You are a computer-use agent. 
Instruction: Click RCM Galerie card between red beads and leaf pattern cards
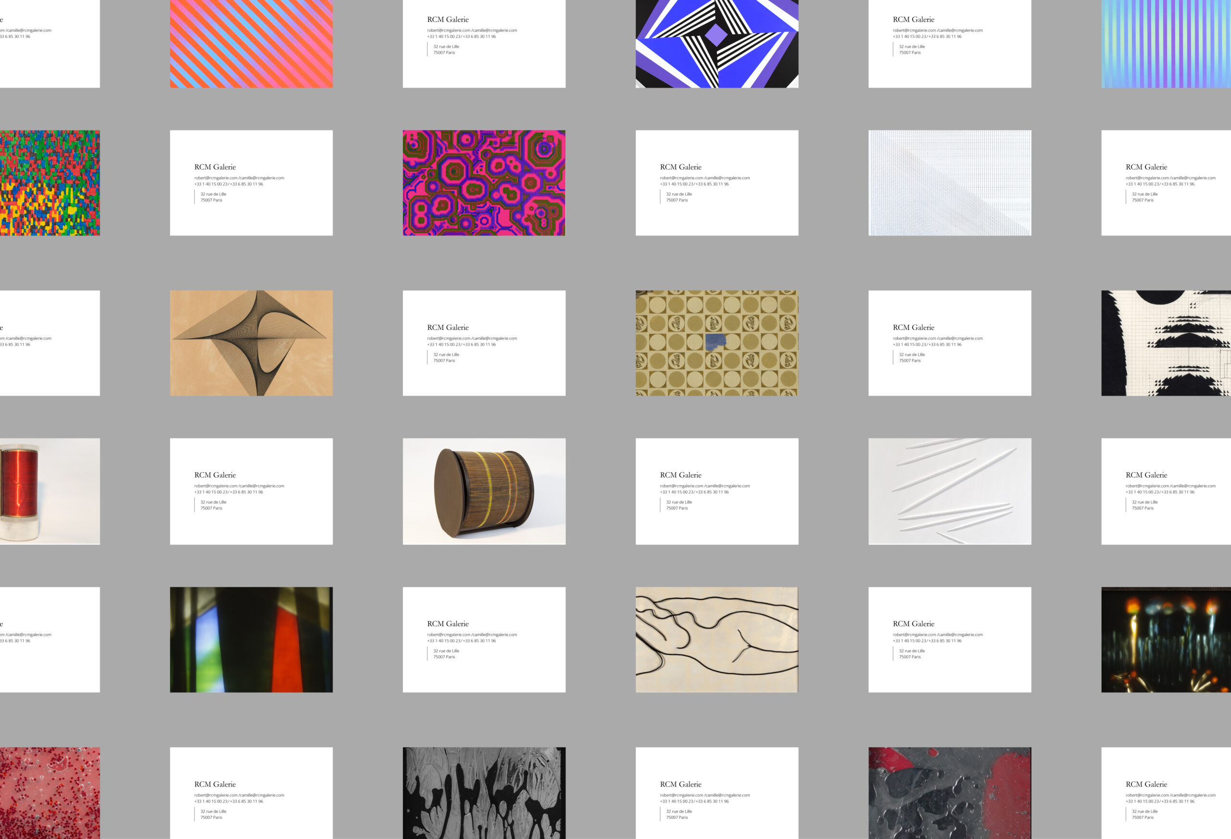[x=251, y=793]
